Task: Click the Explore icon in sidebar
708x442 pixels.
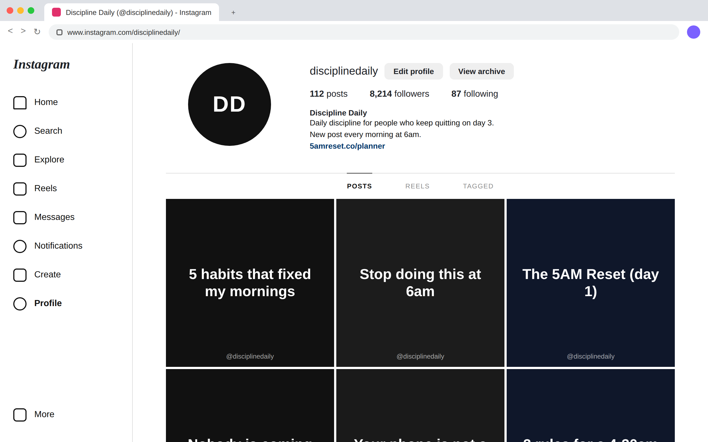Action: tap(20, 160)
